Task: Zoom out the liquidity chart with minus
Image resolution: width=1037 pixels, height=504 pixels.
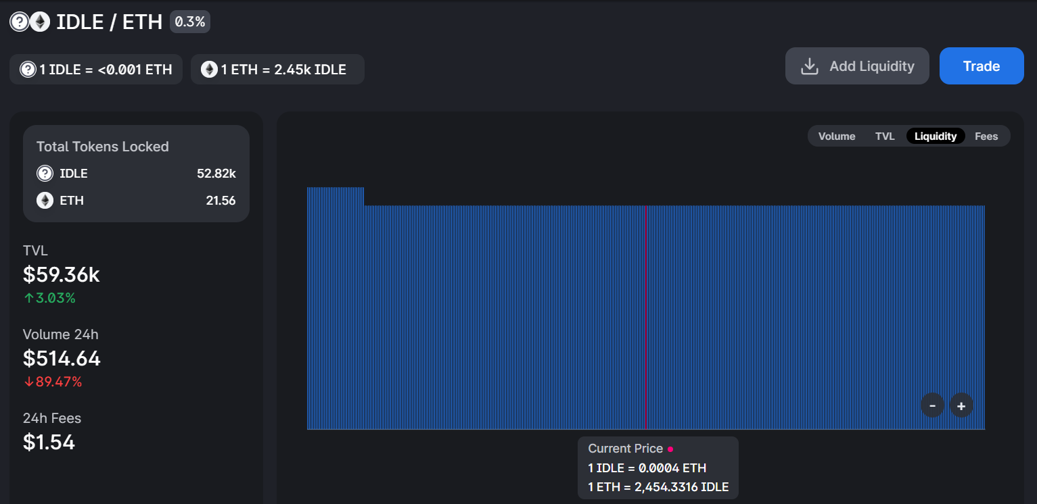Action: [932, 406]
